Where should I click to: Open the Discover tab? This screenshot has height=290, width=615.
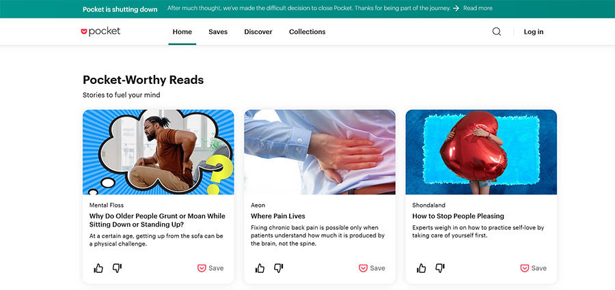pos(258,32)
